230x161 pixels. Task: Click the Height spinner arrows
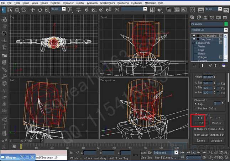(x=215, y=77)
